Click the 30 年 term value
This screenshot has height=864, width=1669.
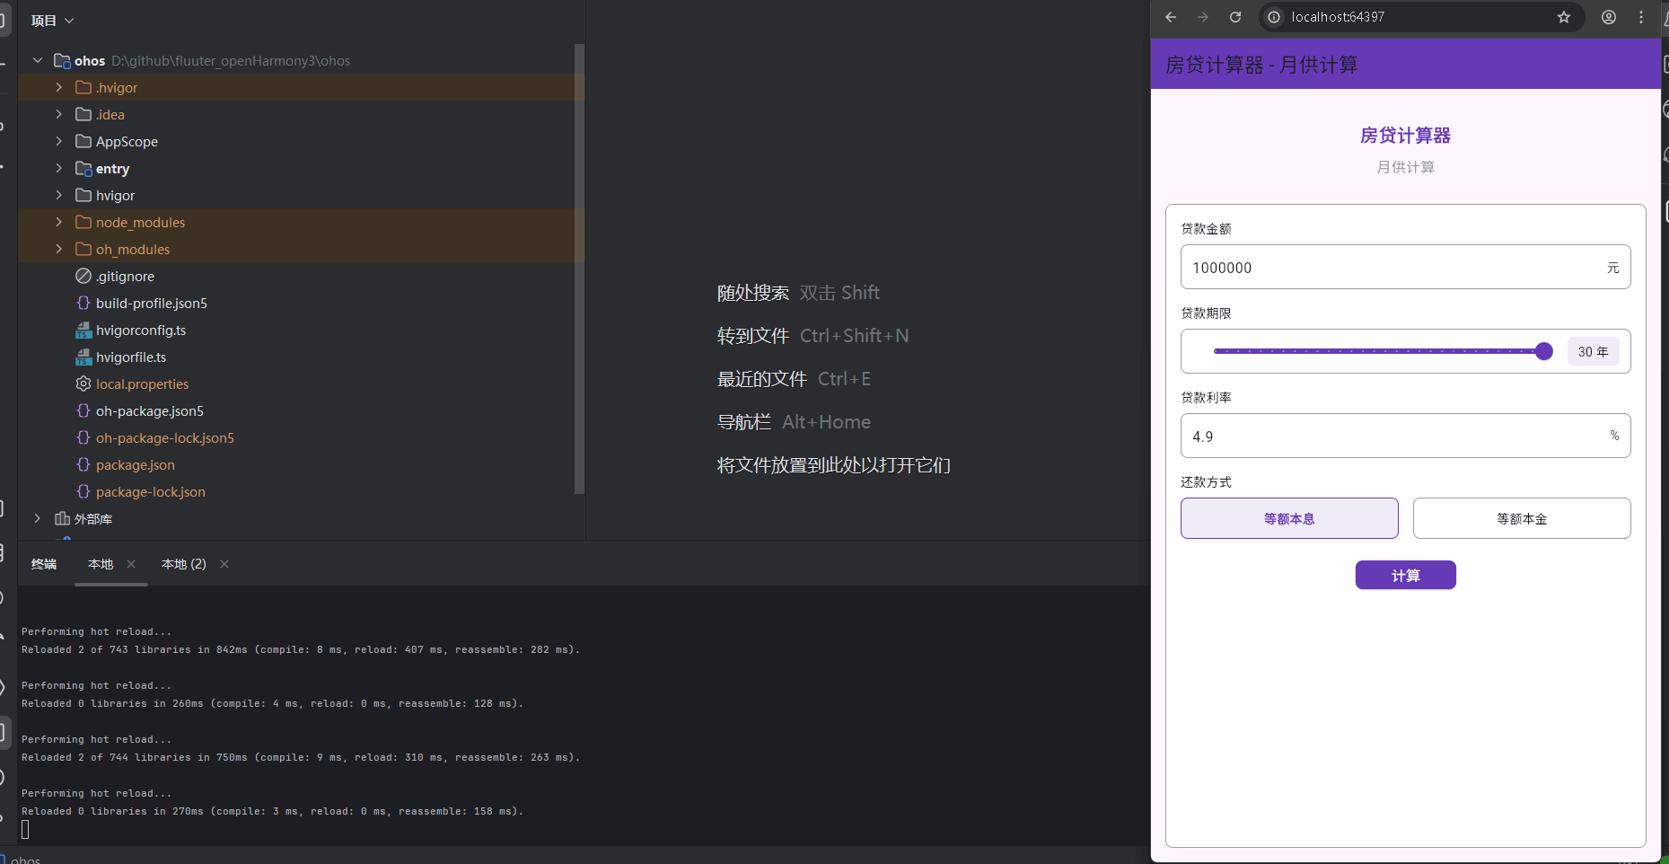[1594, 351]
